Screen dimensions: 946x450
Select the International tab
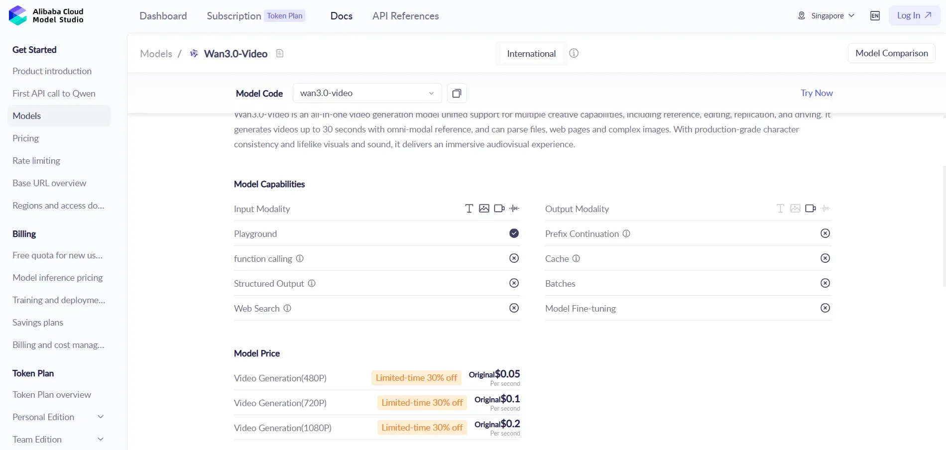click(531, 53)
